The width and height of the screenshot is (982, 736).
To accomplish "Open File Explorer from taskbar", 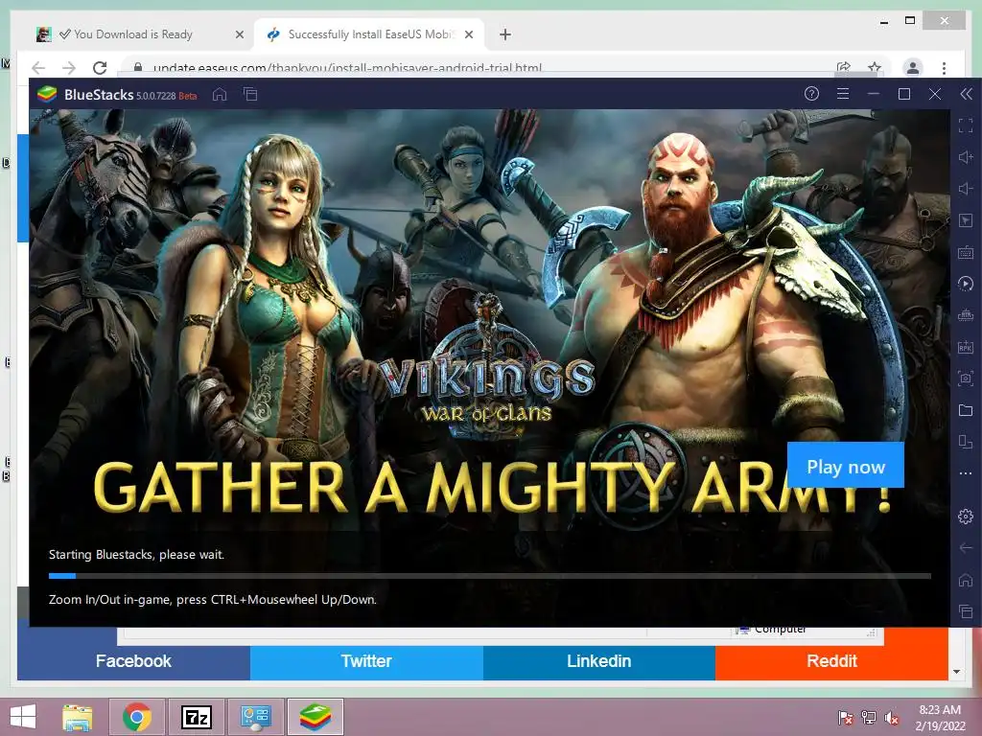I will coord(77,717).
